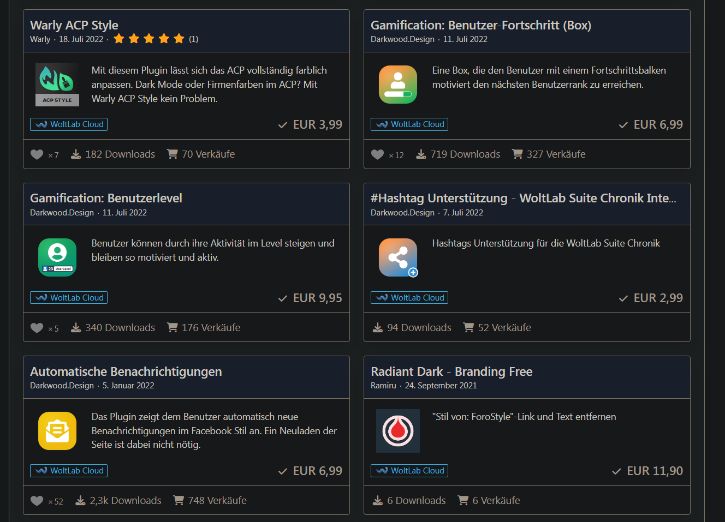Image resolution: width=725 pixels, height=522 pixels.
Task: Click the 748 Verkäufe cart icon
Action: 179,500
